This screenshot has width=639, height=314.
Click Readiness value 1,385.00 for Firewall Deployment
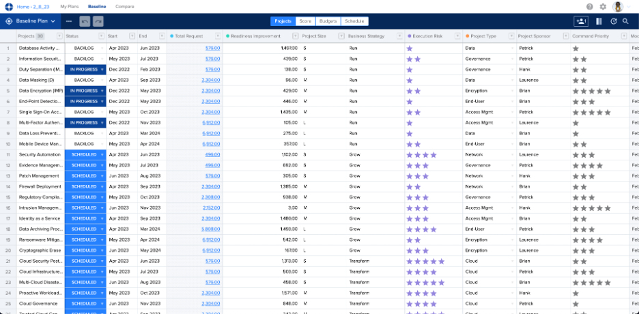click(x=289, y=186)
